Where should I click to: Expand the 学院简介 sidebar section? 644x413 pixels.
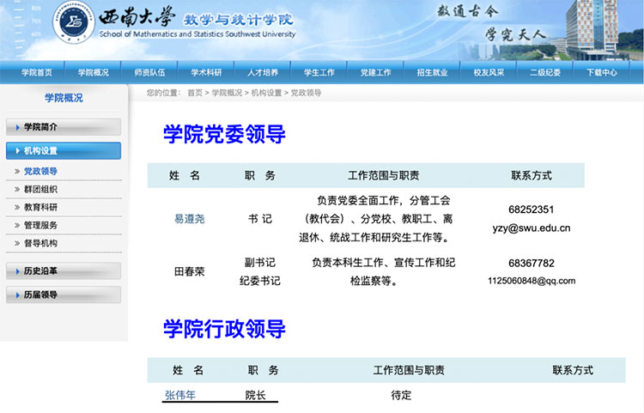pyautogui.click(x=64, y=127)
